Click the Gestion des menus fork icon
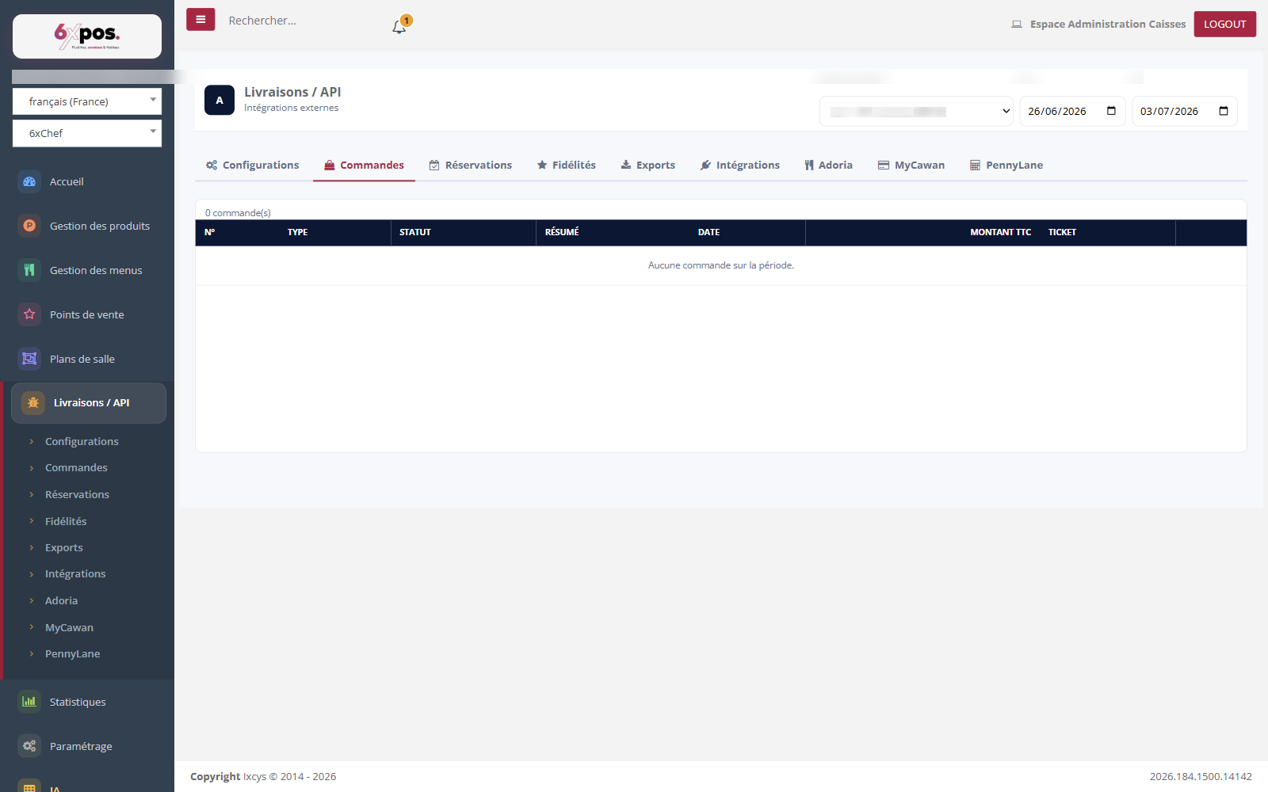This screenshot has height=792, width=1268. pyautogui.click(x=29, y=270)
